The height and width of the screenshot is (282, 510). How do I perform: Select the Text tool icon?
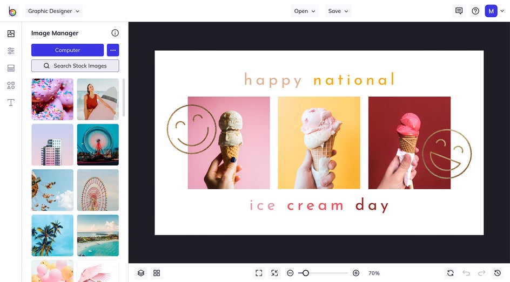(x=11, y=102)
